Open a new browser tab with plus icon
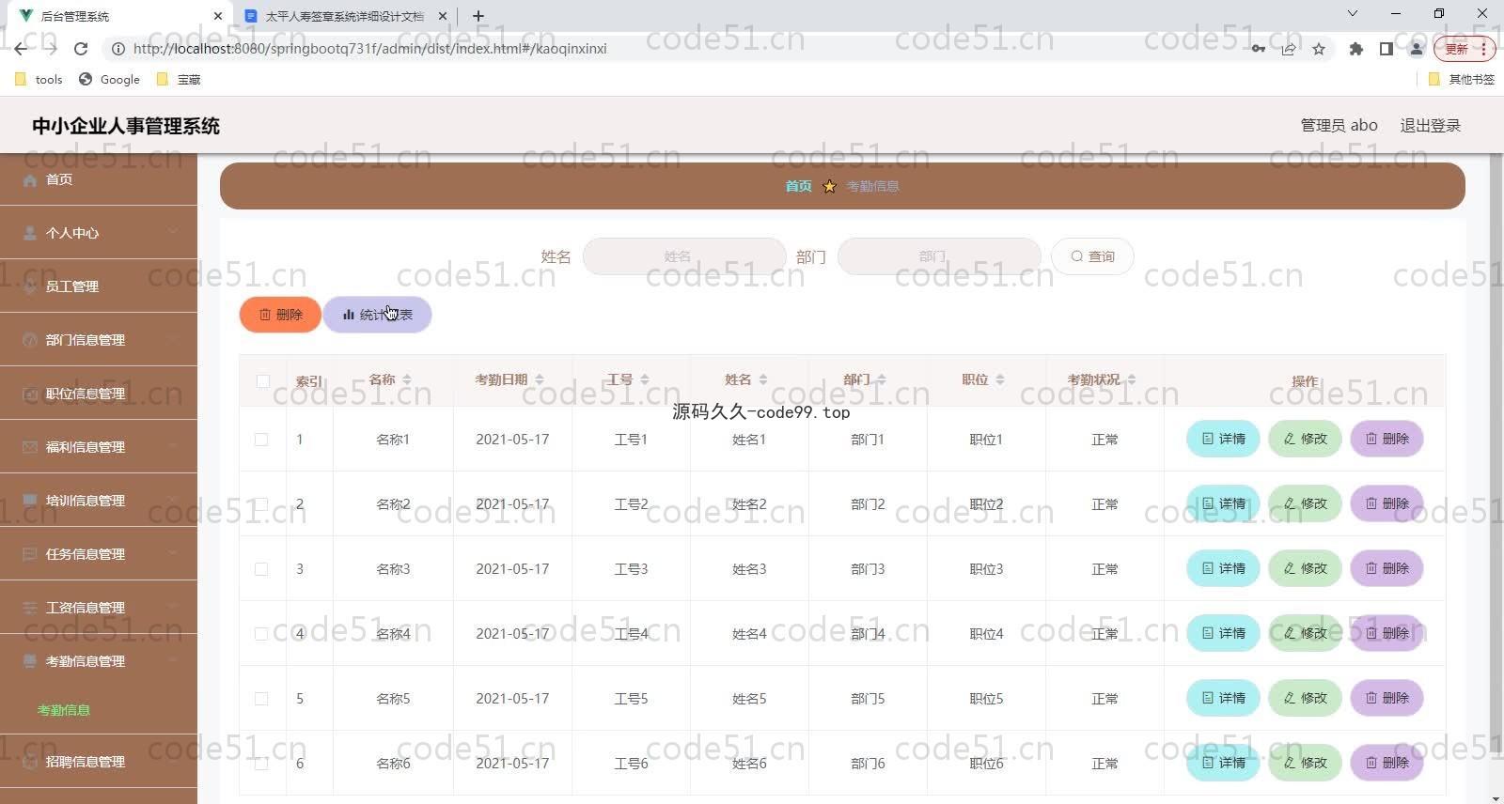1504x804 pixels. click(478, 16)
